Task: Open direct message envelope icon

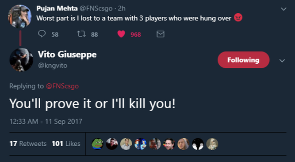Action: coord(161,34)
